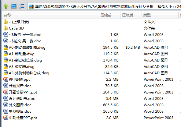This screenshot has height=127, width=181.
Task: Click the 170.4 KB size value
Action: 111,60
